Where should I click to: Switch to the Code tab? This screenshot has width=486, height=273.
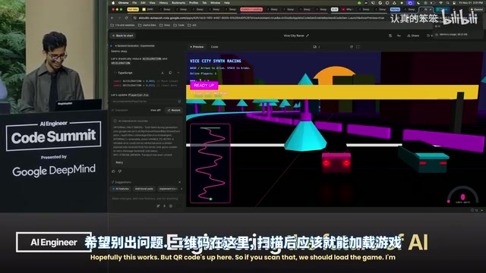point(214,47)
